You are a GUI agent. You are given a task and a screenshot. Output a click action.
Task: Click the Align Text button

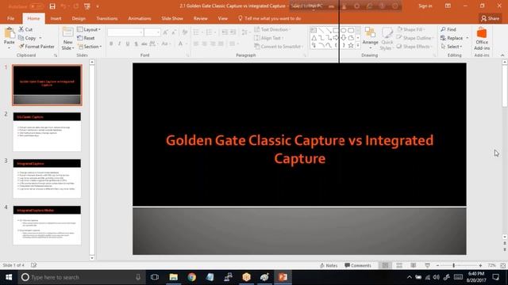click(x=268, y=38)
